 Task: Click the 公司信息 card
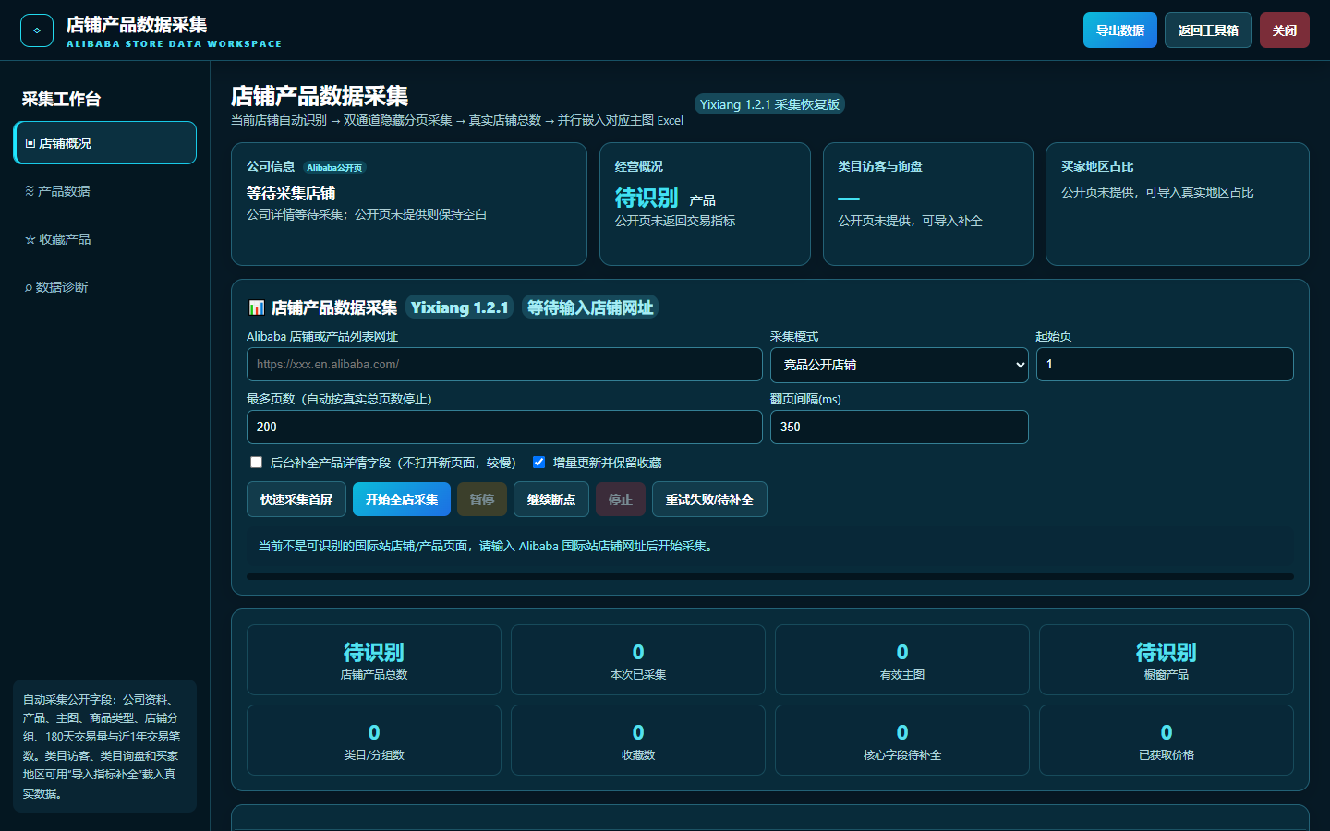(x=409, y=204)
